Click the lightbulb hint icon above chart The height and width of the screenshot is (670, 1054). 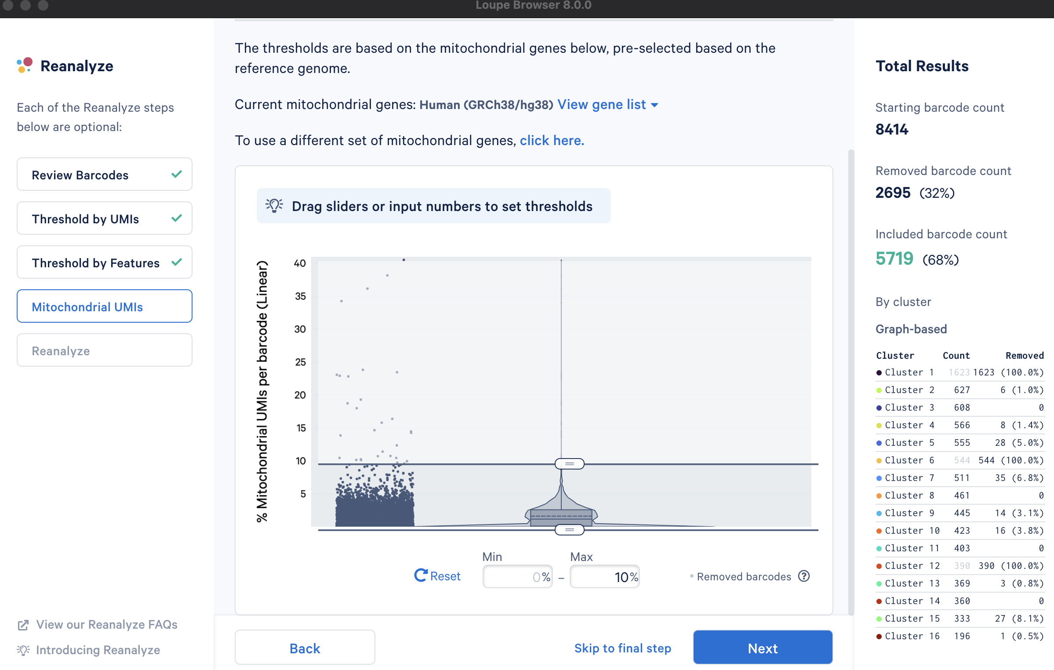(x=274, y=206)
